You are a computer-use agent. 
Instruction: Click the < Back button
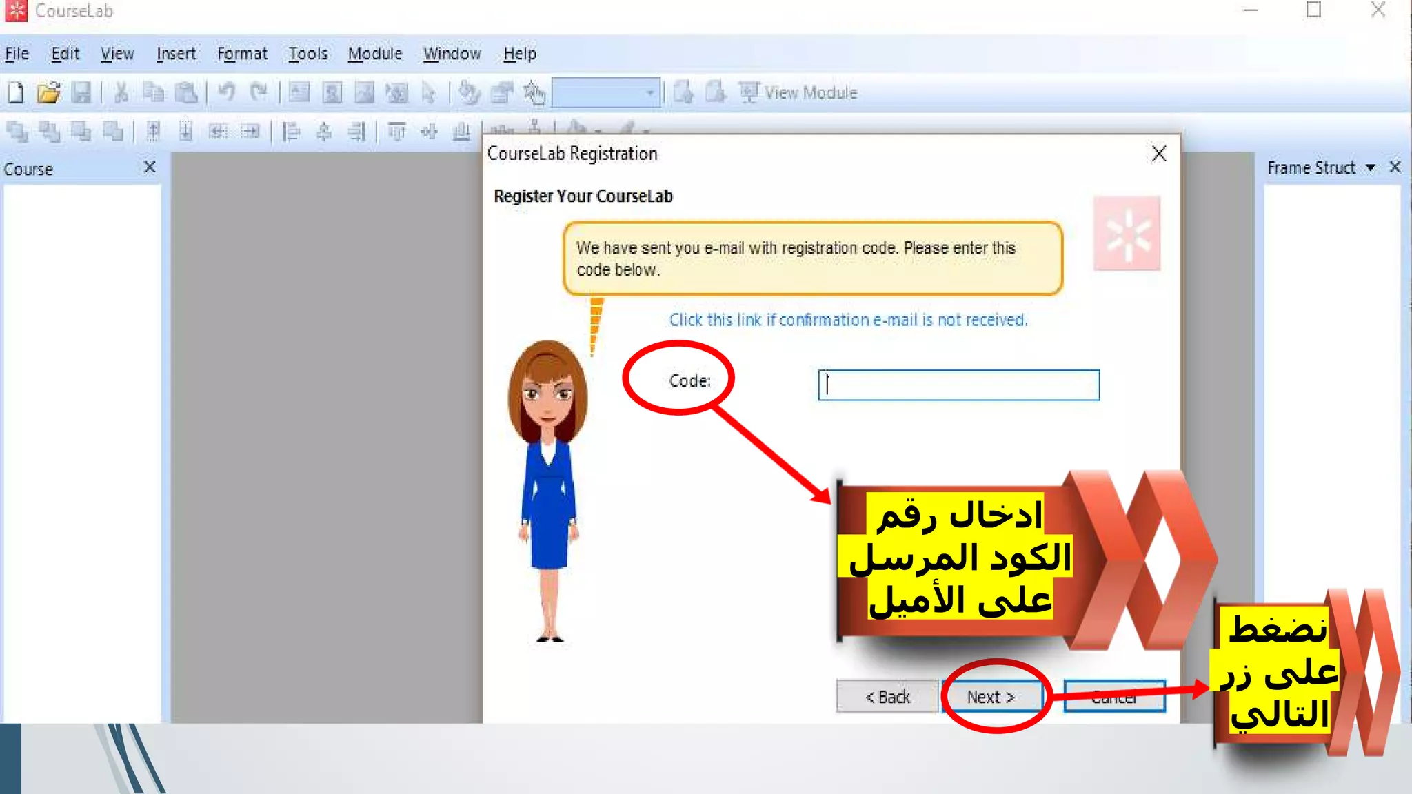[887, 697]
